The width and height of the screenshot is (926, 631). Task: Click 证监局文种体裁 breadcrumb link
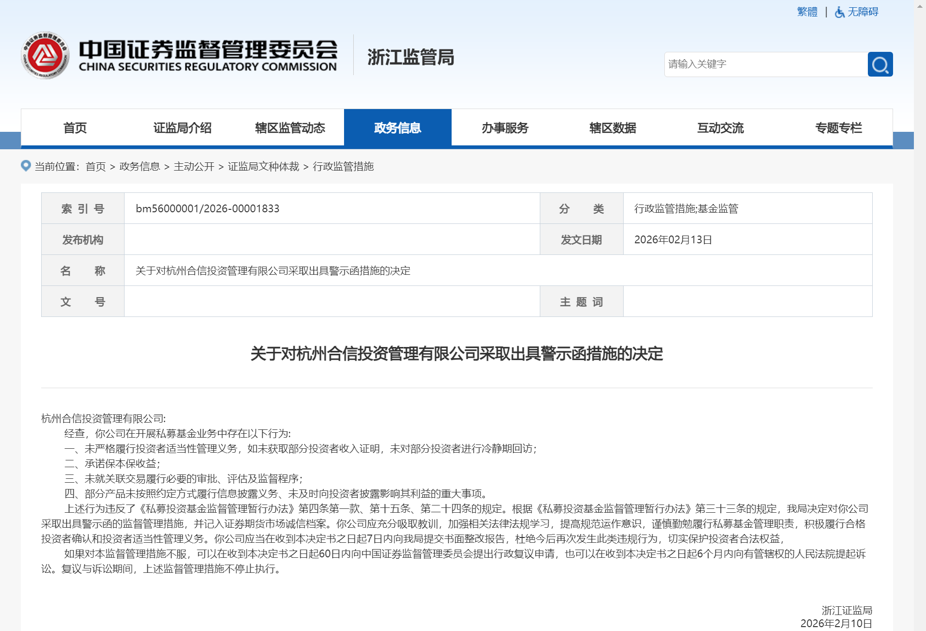point(263,167)
